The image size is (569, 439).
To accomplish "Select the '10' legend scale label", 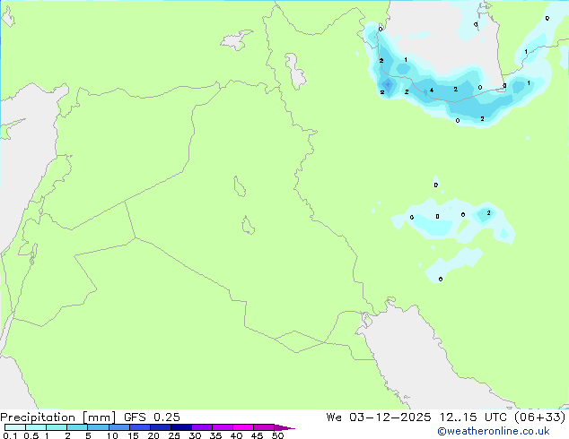I will [112, 435].
